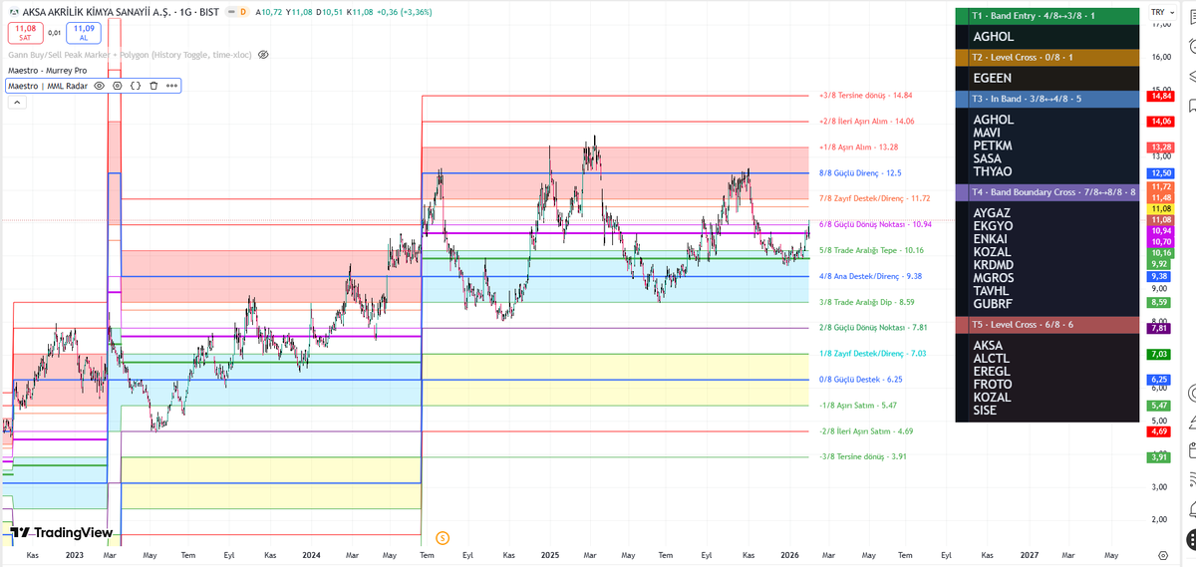Click the T5 Level Cross 6/8 header

coord(1047,325)
